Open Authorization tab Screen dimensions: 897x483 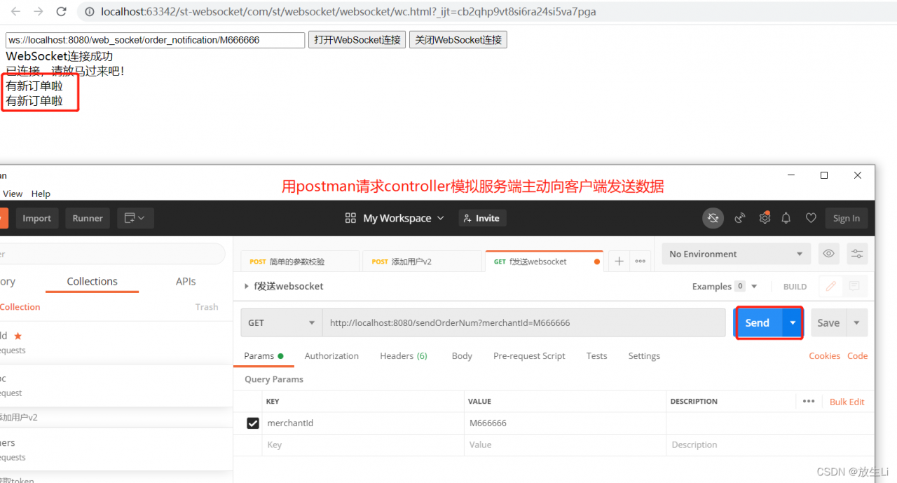coord(331,355)
